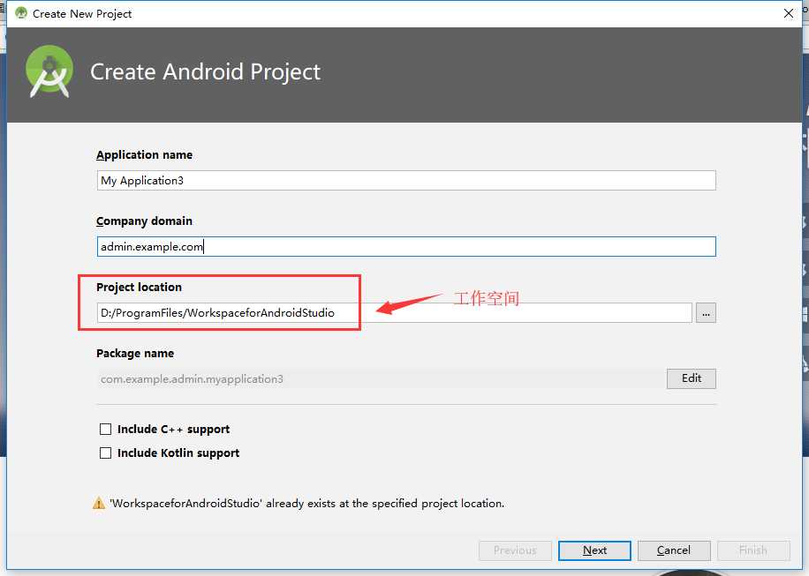This screenshot has width=809, height=576.
Task: Click the 'already exists' warning message text
Action: click(x=307, y=504)
